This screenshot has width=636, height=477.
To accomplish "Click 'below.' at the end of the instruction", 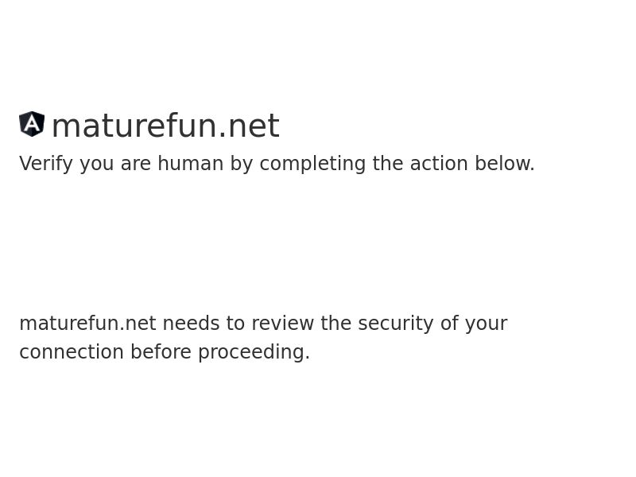I will (x=505, y=164).
